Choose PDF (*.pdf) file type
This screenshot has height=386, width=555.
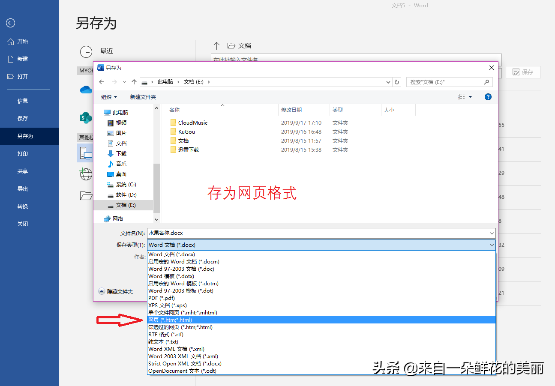(x=321, y=298)
